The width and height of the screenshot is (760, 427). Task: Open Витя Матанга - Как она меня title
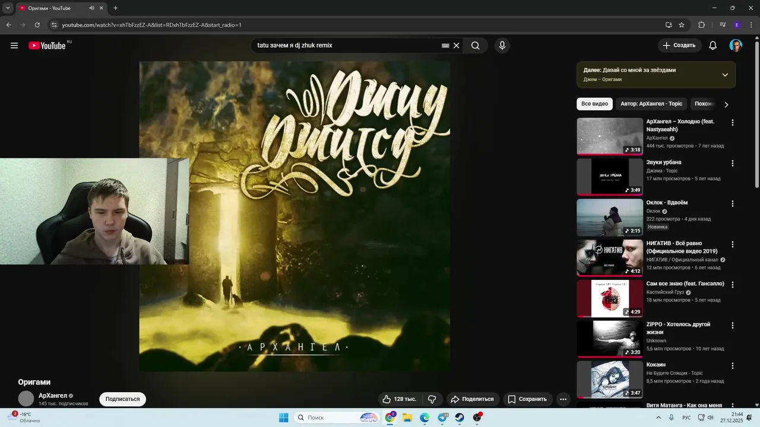tap(684, 405)
